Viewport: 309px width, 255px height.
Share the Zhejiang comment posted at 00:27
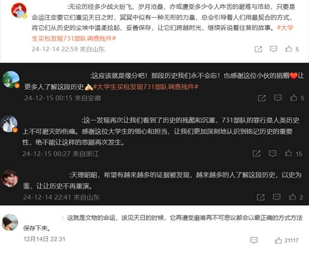pos(256,153)
